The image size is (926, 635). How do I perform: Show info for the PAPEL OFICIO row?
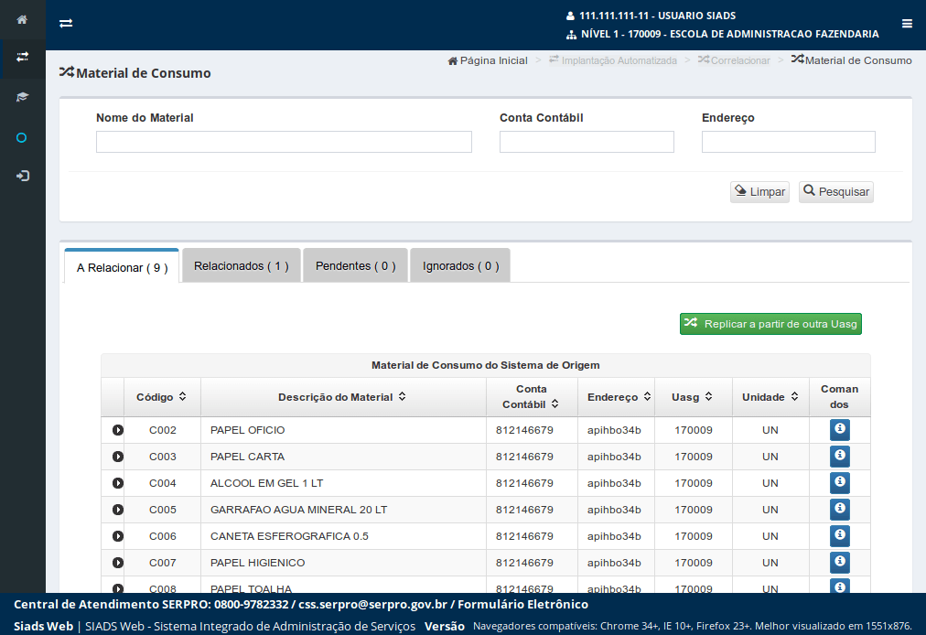click(x=839, y=429)
